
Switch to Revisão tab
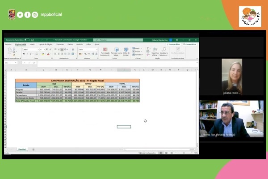coord(80,44)
